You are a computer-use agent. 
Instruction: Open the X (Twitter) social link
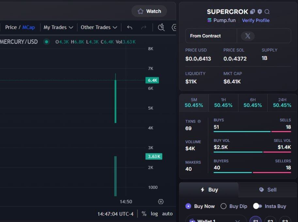[x=248, y=36]
